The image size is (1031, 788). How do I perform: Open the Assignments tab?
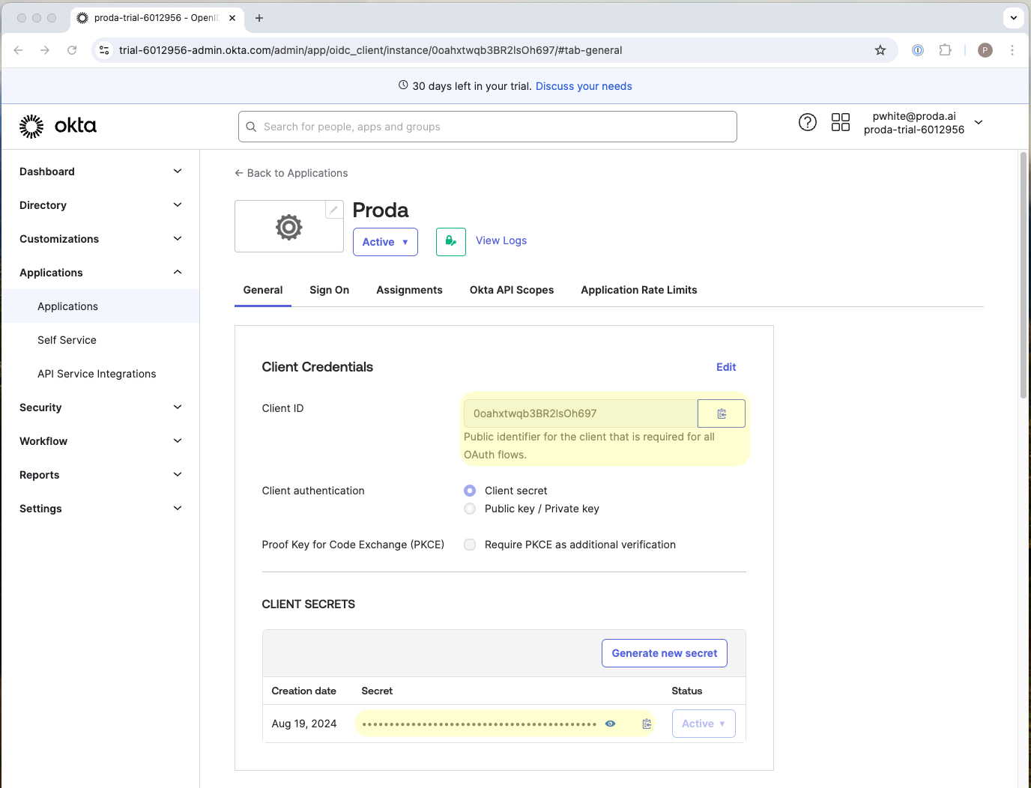409,290
